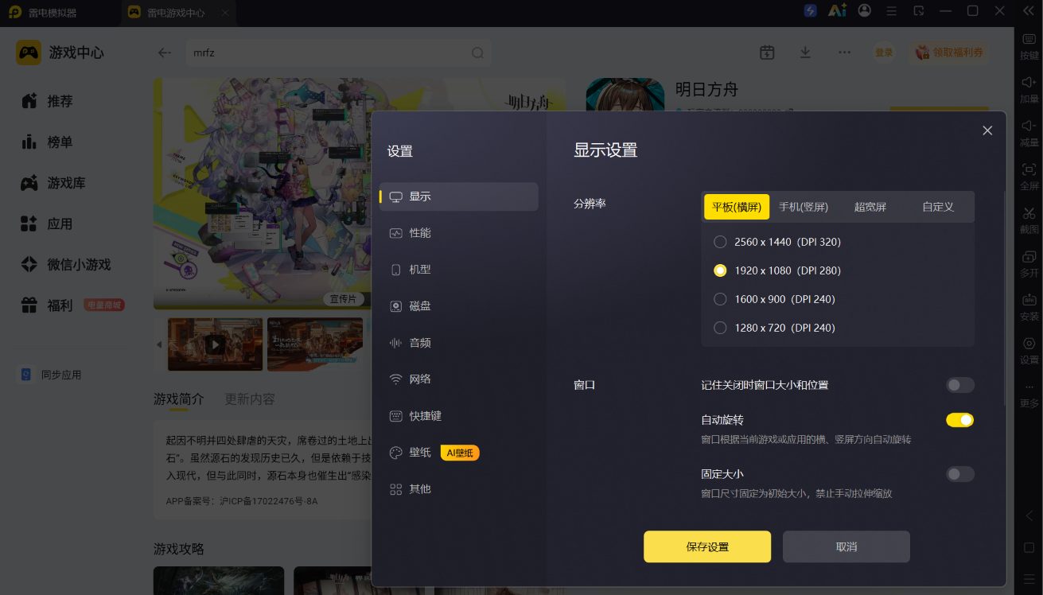Switch to the 雷电模拟器 window tab
The height and width of the screenshot is (595, 1043).
[54, 13]
